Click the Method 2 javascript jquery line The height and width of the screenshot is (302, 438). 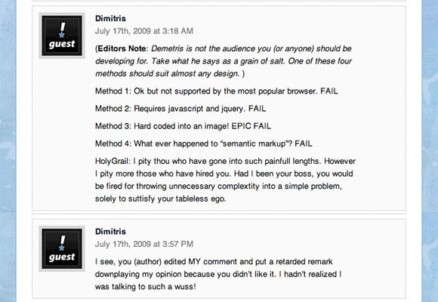(180, 109)
